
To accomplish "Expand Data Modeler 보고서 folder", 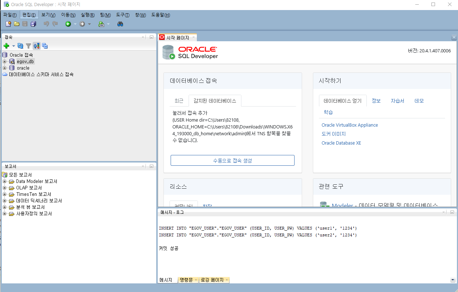I will click(x=5, y=181).
